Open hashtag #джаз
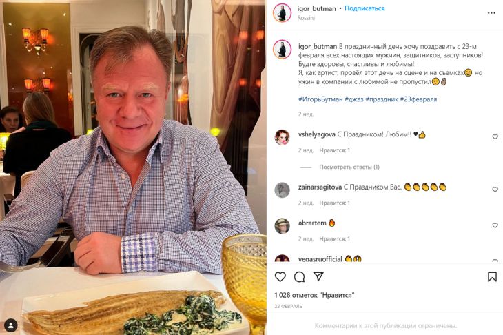 tap(354, 99)
